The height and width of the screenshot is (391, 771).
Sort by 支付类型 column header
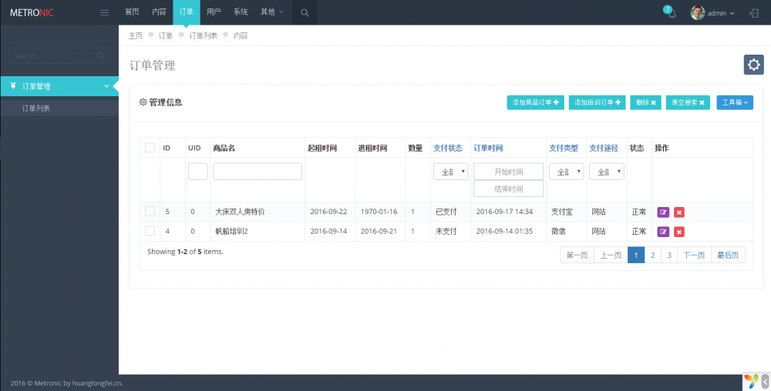pos(564,148)
